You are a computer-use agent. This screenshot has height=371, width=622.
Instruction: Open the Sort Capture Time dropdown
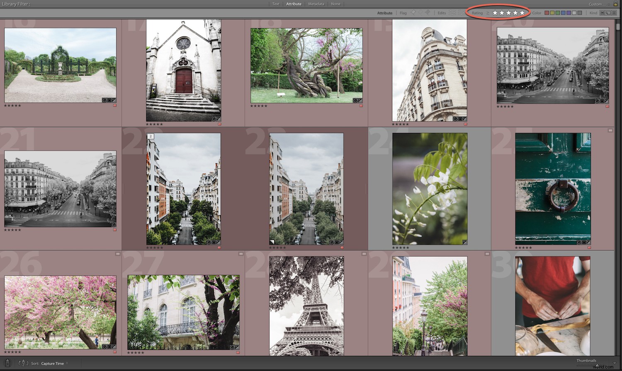(x=53, y=364)
